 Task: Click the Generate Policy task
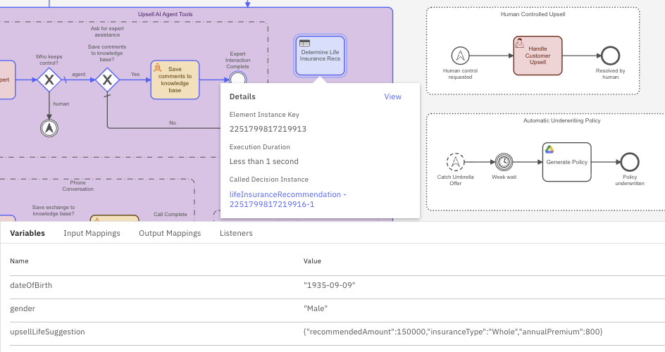click(566, 162)
